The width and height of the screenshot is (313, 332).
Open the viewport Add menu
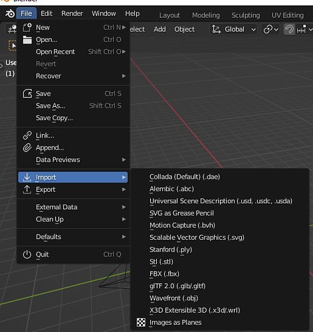tap(159, 29)
